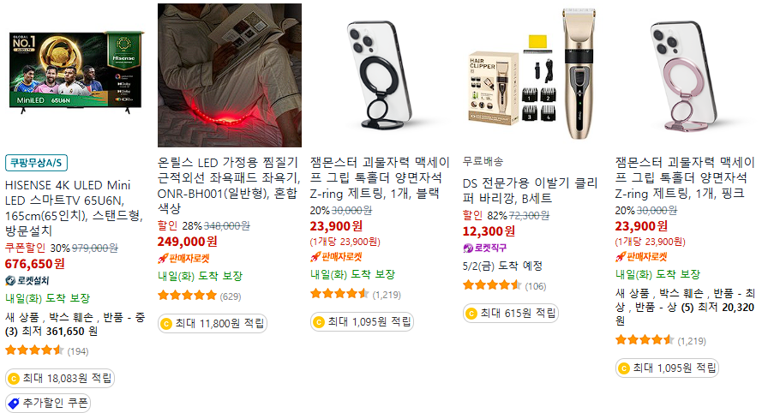Image resolution: width=768 pixels, height=413 pixels.
Task: Click the 로켓직구 badge on hair clipper
Action: click(x=485, y=248)
